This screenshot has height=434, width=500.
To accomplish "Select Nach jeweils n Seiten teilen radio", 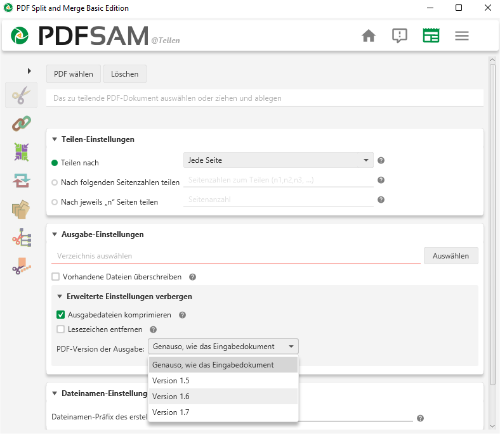I will (x=55, y=202).
